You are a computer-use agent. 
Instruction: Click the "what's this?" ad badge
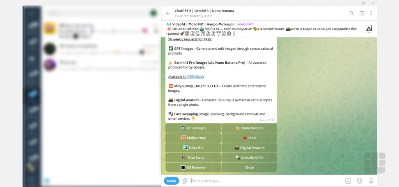[245, 24]
